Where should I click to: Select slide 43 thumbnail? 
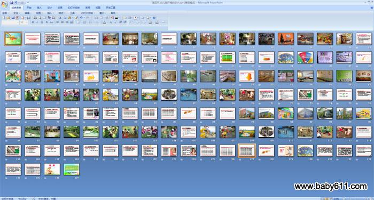91,76
